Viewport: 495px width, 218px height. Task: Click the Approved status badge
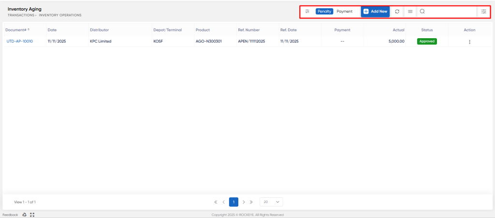coord(427,41)
